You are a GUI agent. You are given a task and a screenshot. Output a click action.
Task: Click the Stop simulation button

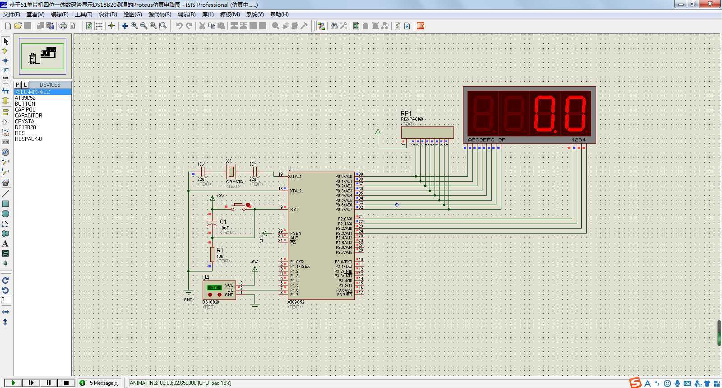click(x=66, y=383)
